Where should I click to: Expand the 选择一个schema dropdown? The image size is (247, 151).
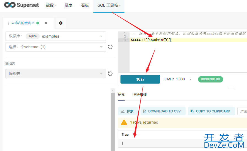click(x=56, y=47)
